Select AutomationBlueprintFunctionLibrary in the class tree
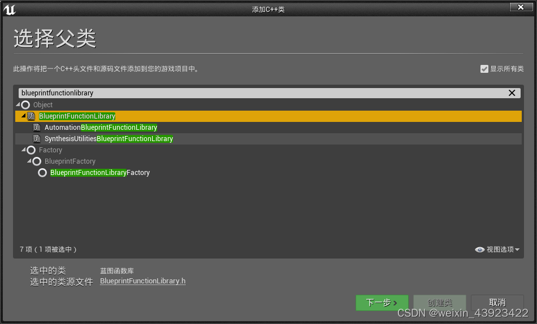Screen dimensions: 537x324 101,127
